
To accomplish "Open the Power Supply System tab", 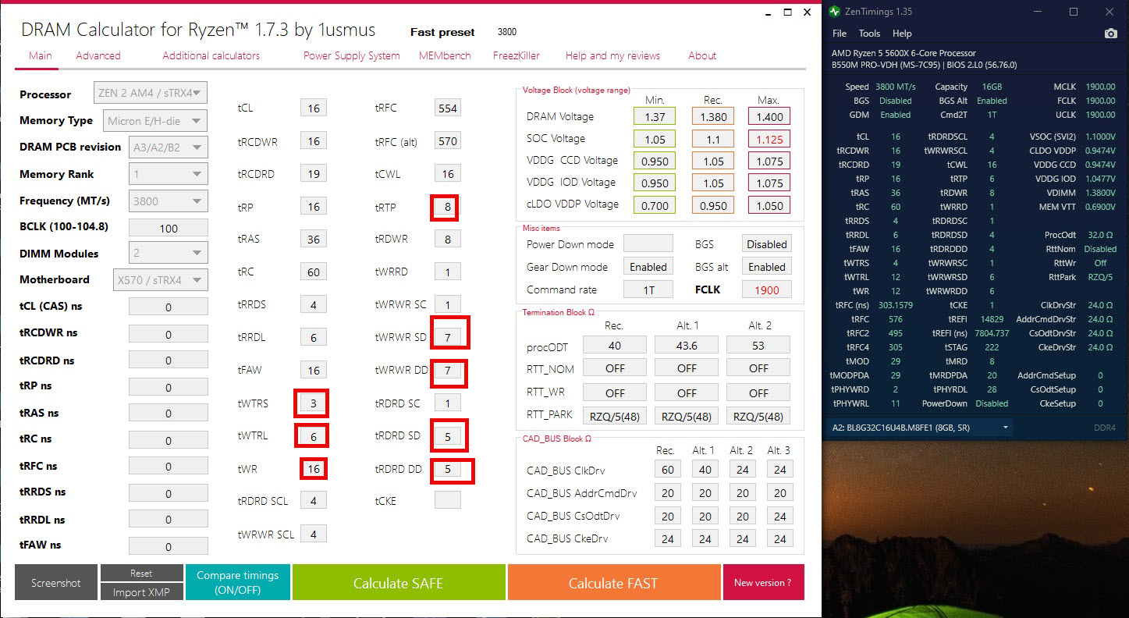I will point(352,55).
